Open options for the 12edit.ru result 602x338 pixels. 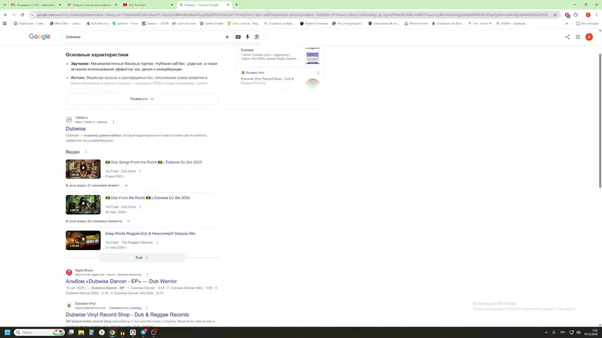(x=113, y=122)
